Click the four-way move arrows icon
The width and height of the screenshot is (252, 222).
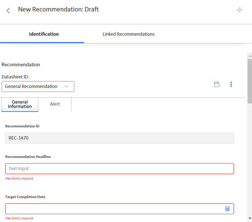[239, 10]
